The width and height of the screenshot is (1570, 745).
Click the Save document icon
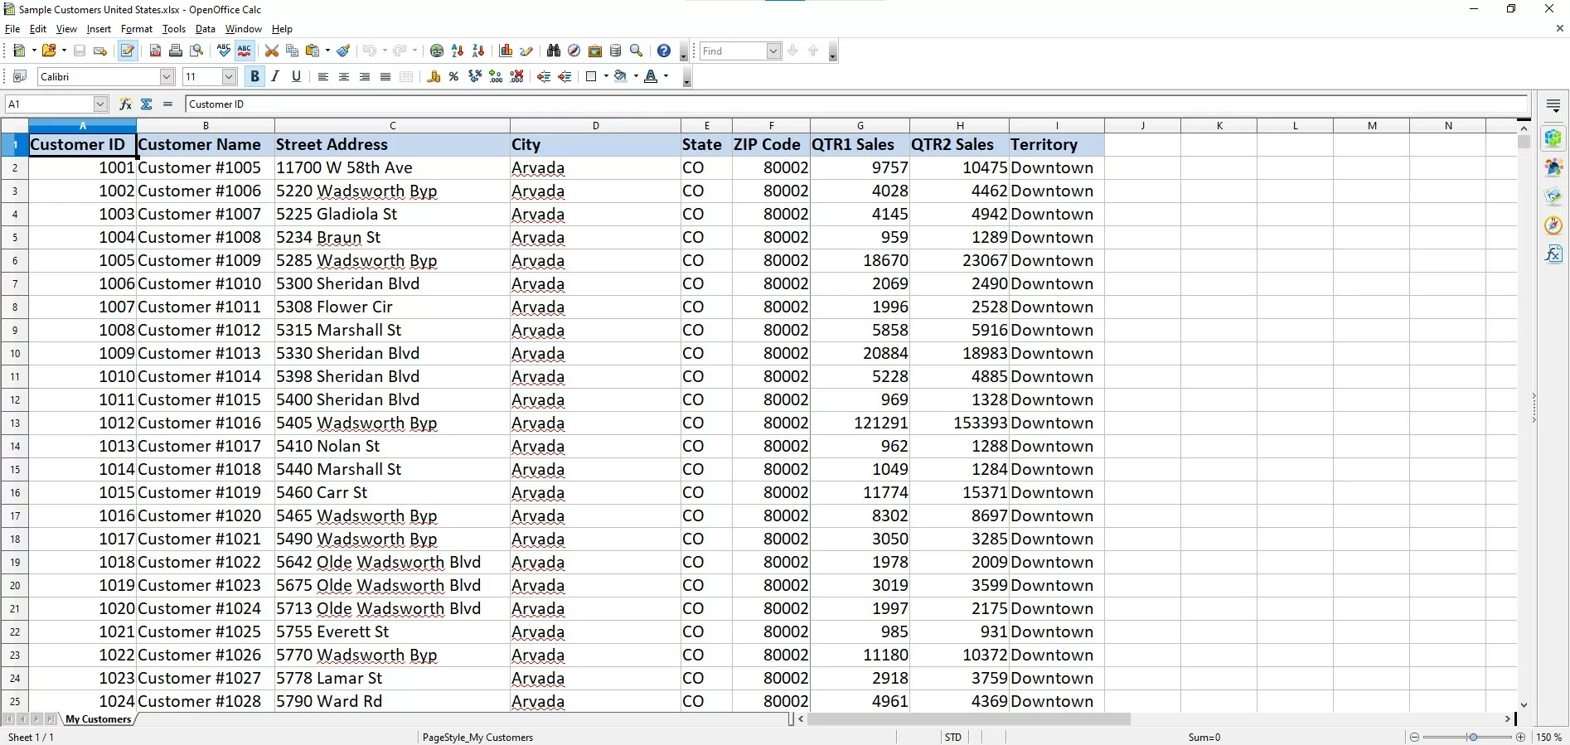pos(80,51)
